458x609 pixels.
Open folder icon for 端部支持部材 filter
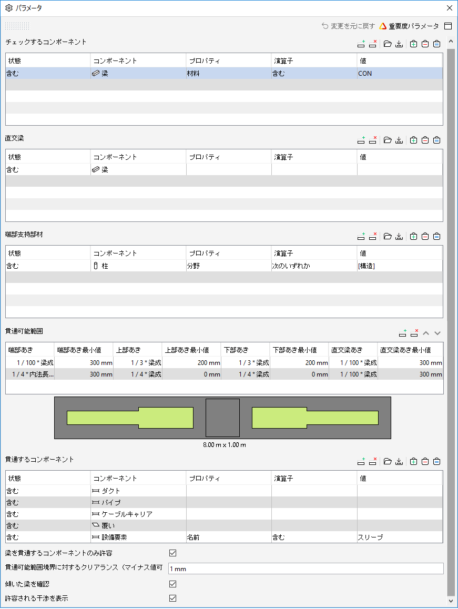coord(388,237)
